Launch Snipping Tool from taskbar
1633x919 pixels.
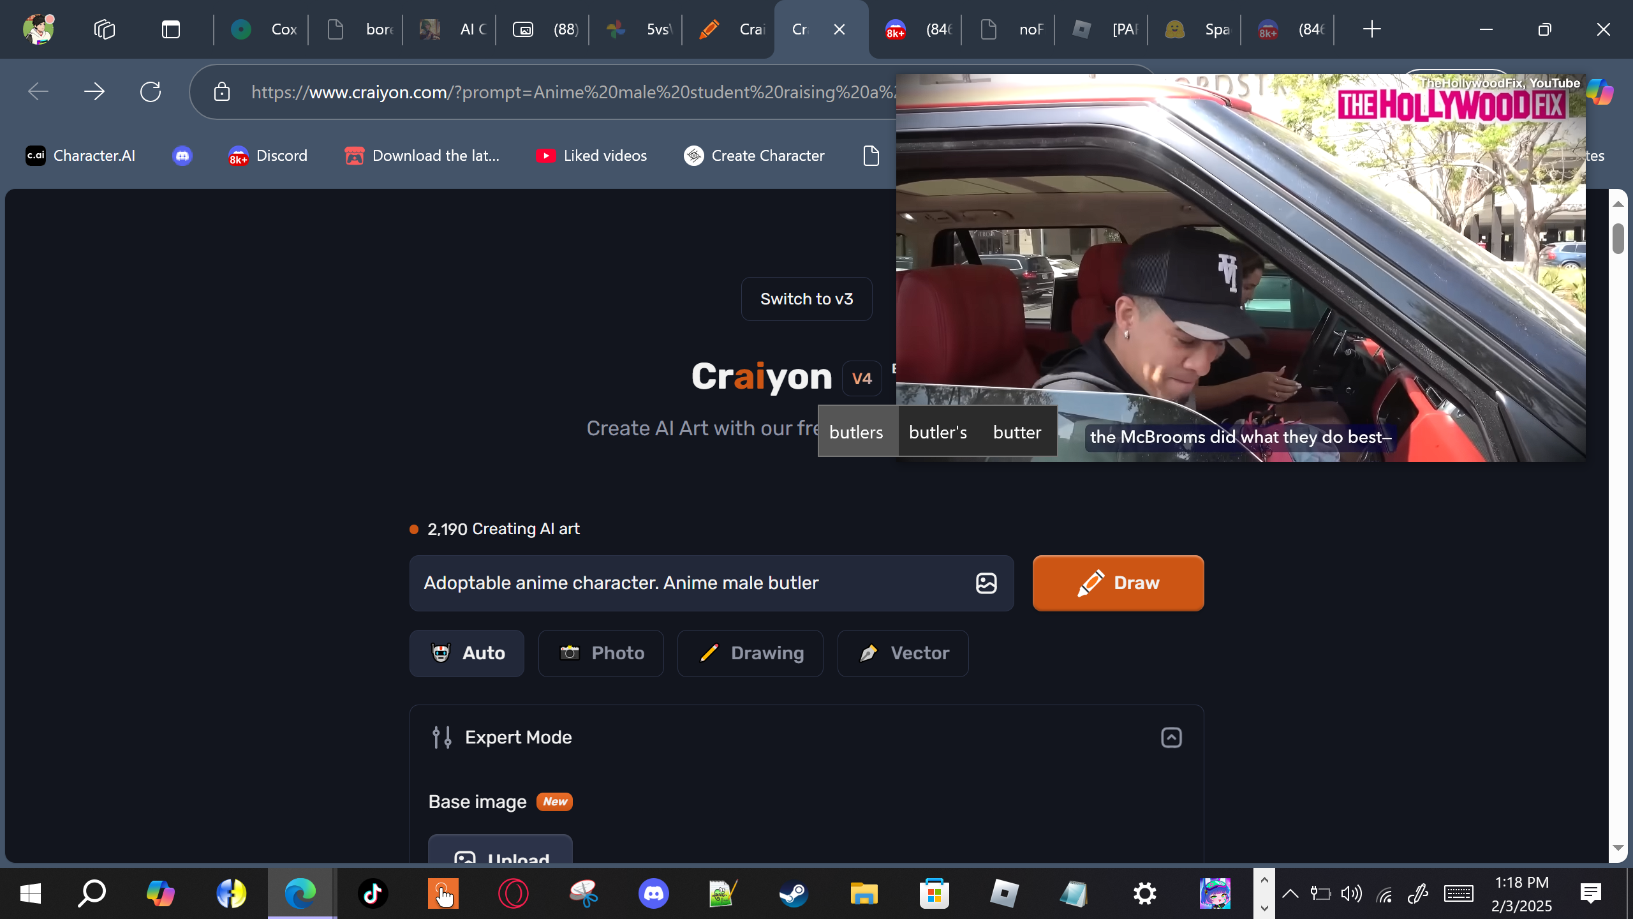coord(583,893)
